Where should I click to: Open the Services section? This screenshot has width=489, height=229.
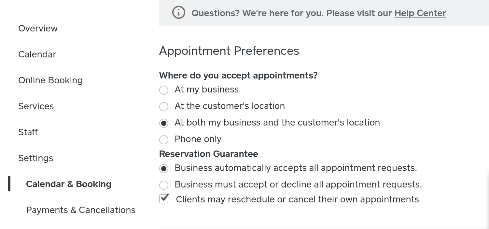pos(36,106)
